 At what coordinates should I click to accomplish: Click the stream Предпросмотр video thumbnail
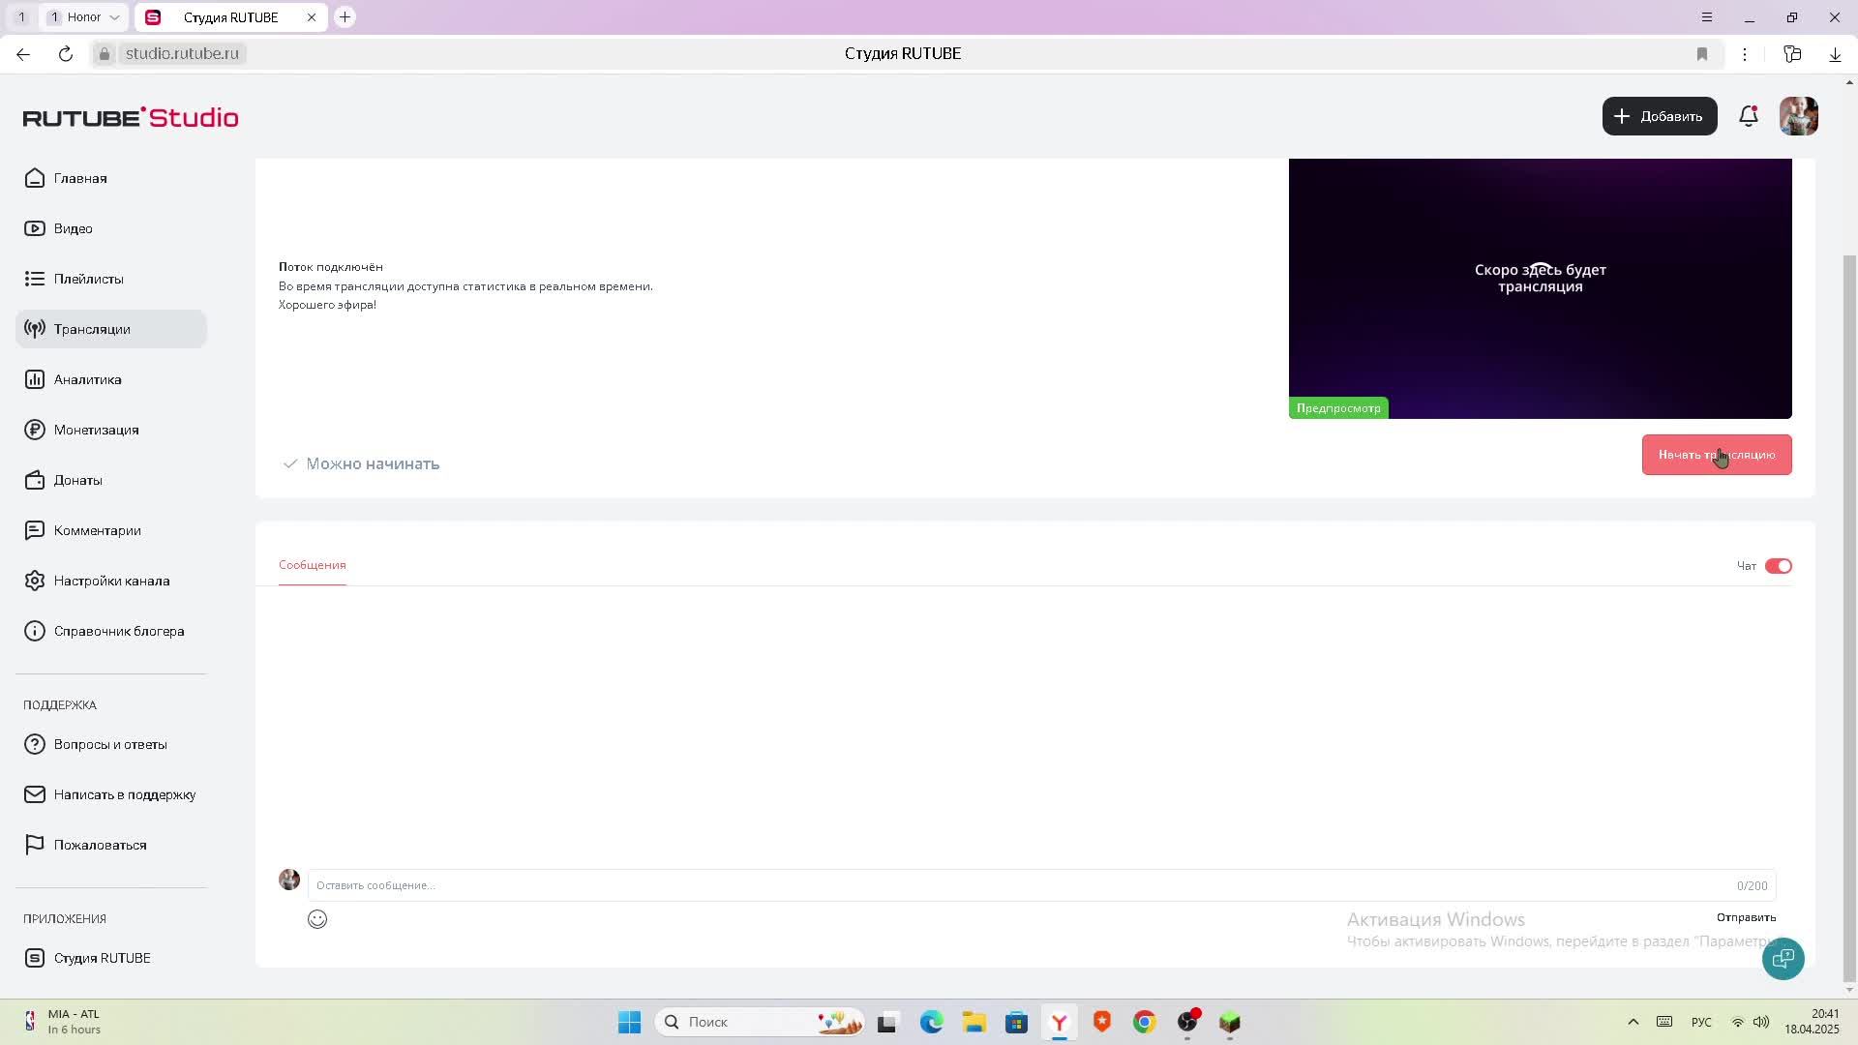(1541, 288)
